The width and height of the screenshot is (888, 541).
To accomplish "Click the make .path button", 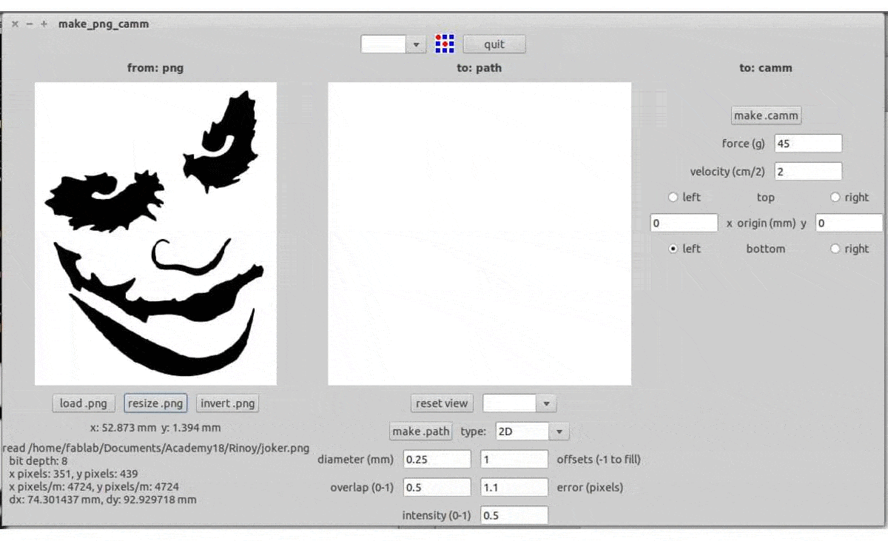I will pos(421,431).
